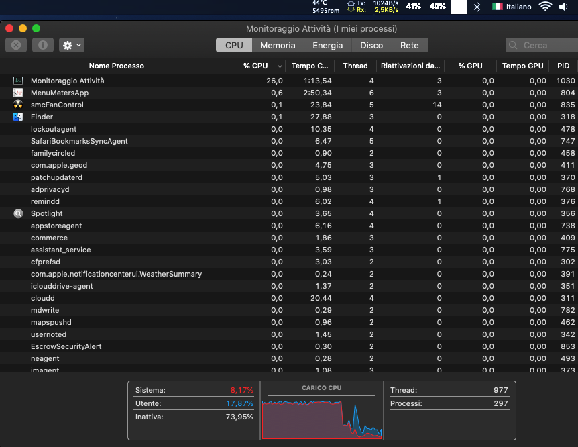
Task: Select the cloudd process row
Action: pos(289,298)
